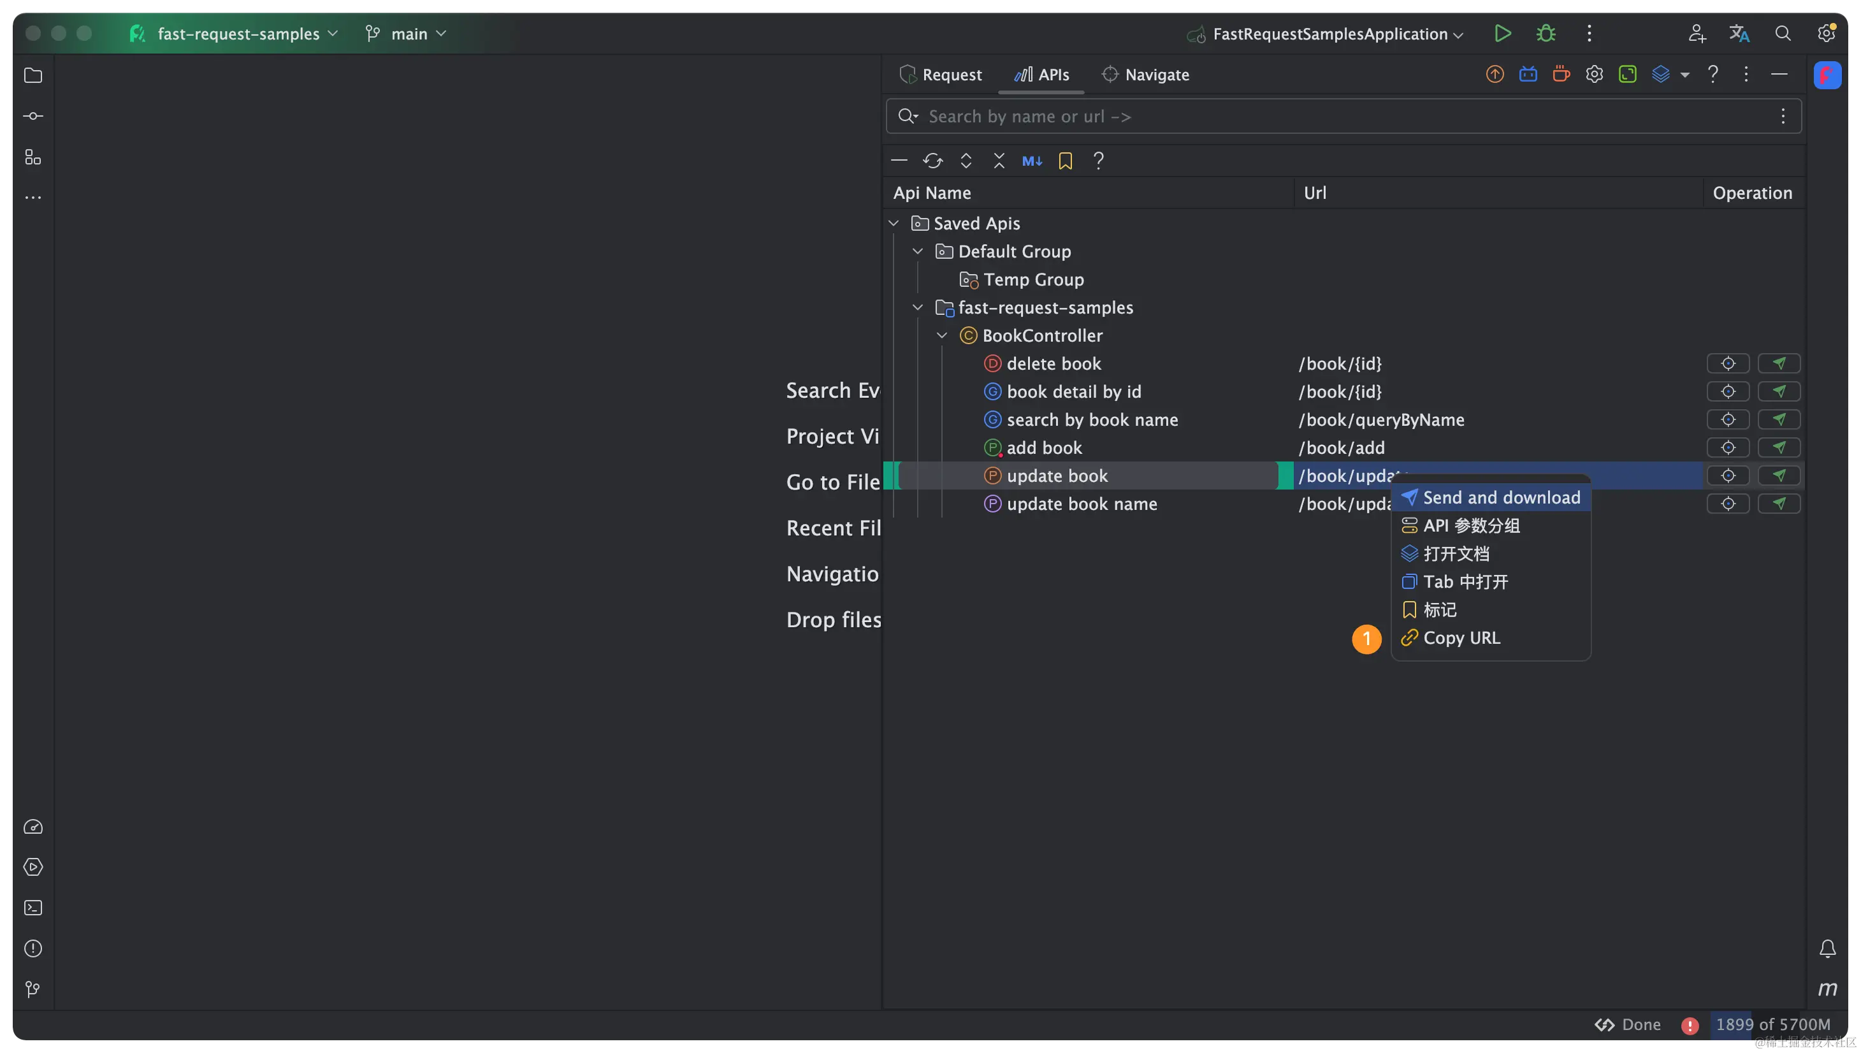Choose 打开文档 from context menu
This screenshot has height=1053, width=1861.
(1490, 554)
